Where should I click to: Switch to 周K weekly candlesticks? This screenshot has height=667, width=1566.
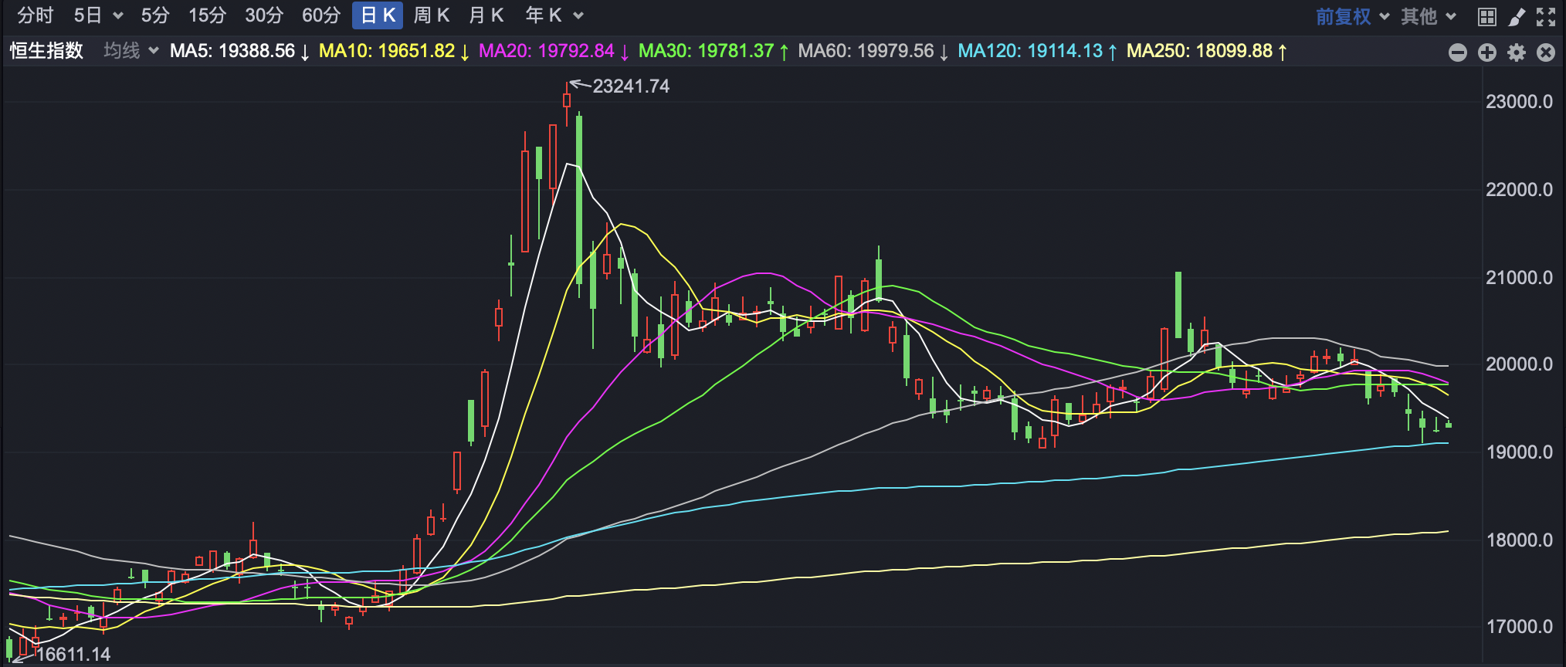click(x=432, y=15)
